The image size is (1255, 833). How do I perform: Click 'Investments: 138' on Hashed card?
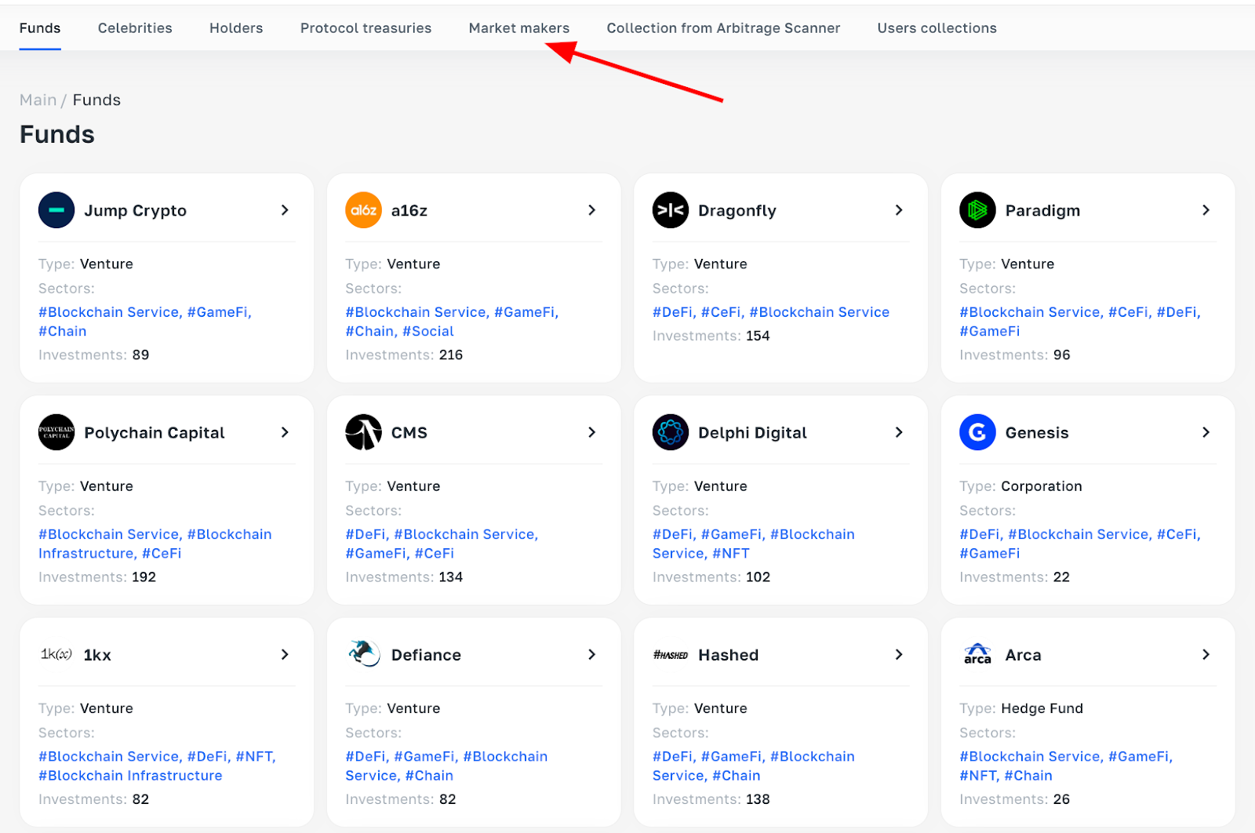pyautogui.click(x=711, y=799)
